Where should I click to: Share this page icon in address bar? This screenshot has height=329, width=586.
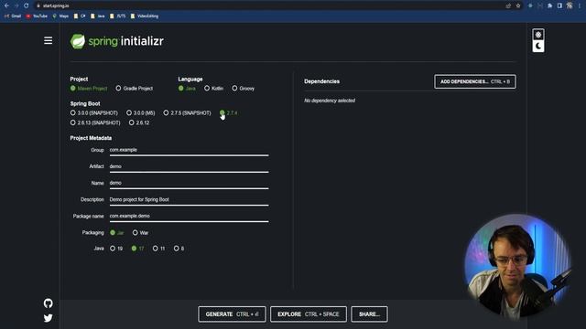pos(508,5)
